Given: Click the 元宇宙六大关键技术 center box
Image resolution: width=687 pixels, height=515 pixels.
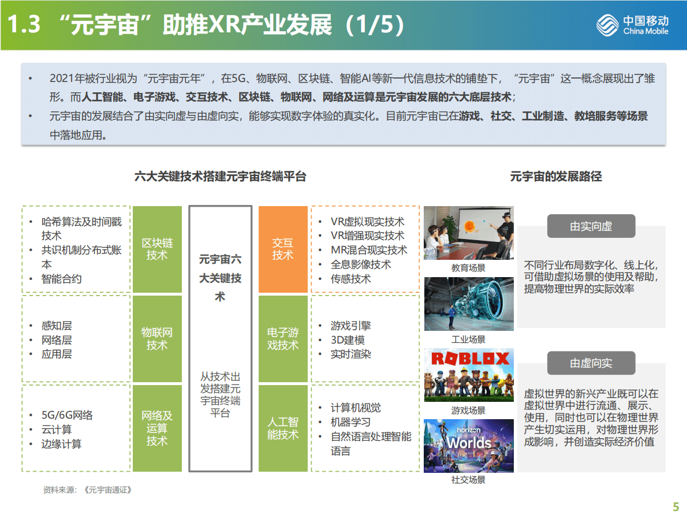Looking at the screenshot, I should [x=220, y=277].
